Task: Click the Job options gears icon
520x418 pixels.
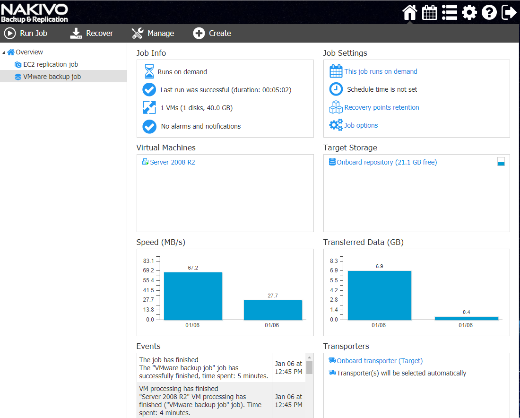Action: (336, 125)
